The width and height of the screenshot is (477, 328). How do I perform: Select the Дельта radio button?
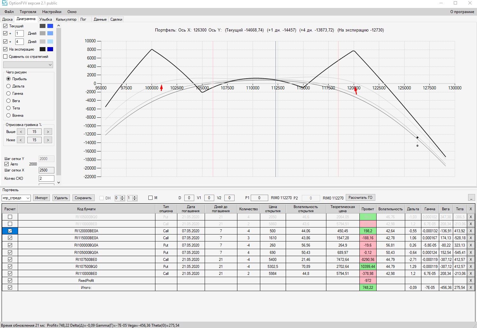(9, 86)
